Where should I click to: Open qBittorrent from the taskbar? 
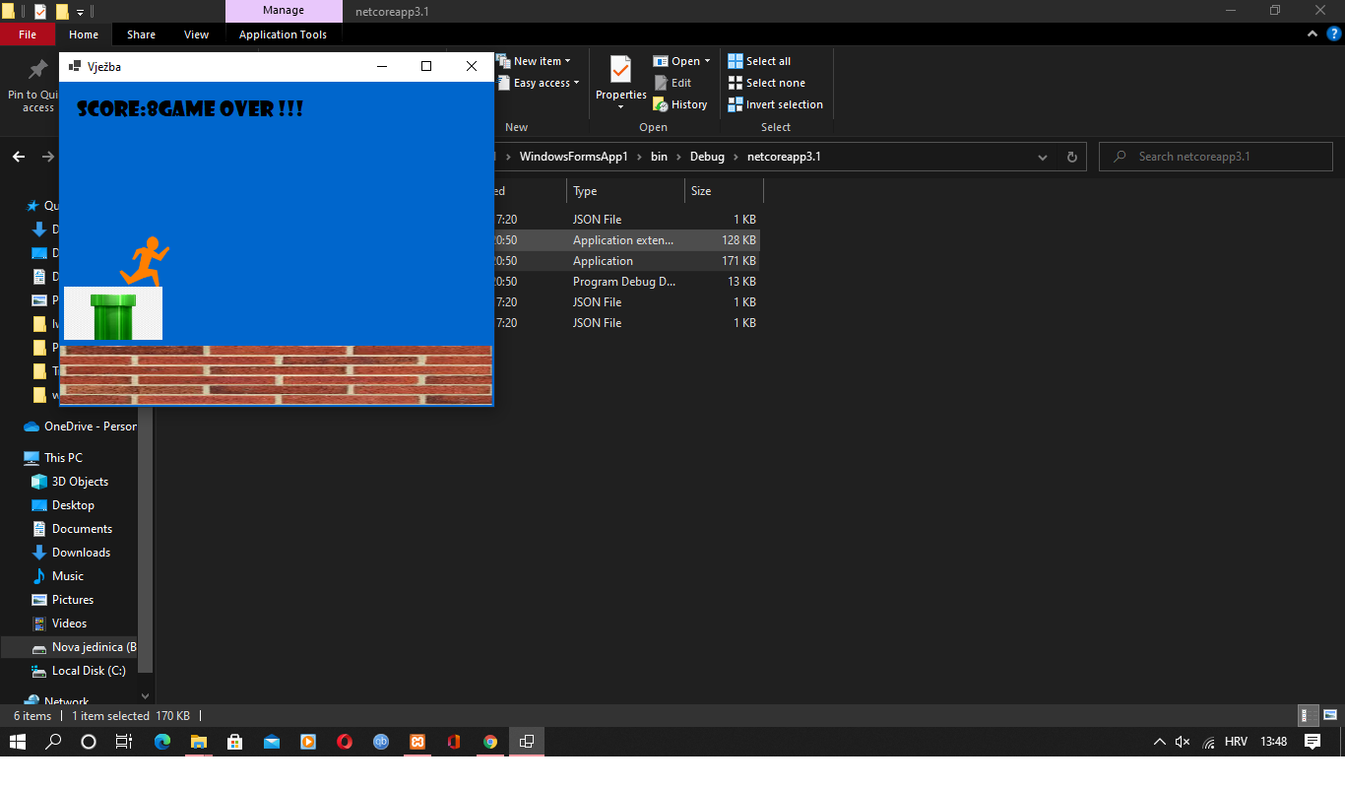[381, 742]
